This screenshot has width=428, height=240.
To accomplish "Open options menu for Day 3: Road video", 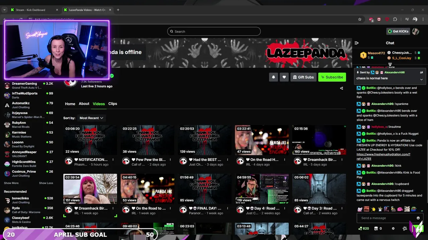I will [342, 208].
